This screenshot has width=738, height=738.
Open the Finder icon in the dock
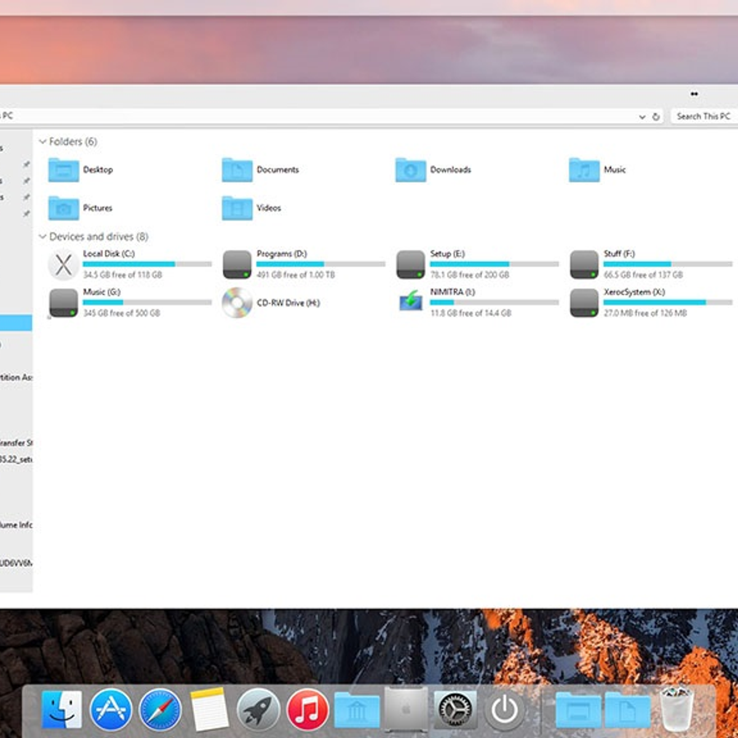pos(61,709)
